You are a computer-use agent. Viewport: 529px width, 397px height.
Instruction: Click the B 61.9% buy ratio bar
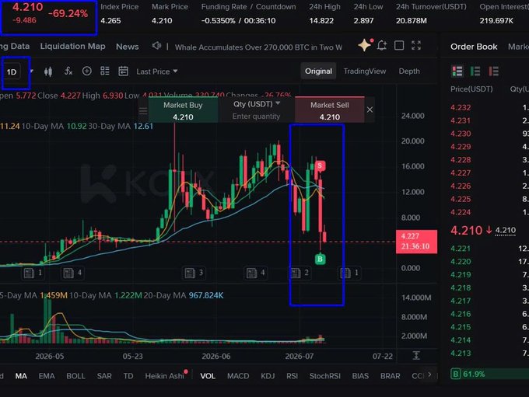[x=489, y=374]
